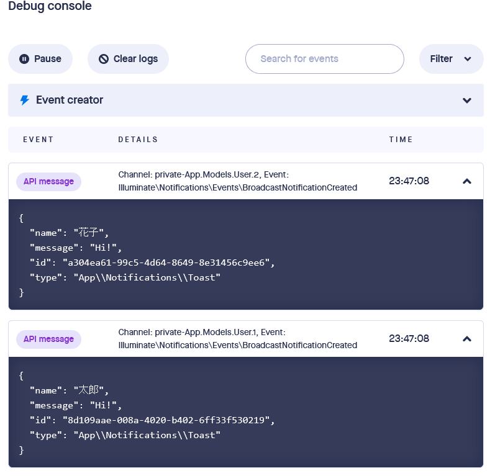
Task: Click the Debug console heading
Action: point(50,7)
